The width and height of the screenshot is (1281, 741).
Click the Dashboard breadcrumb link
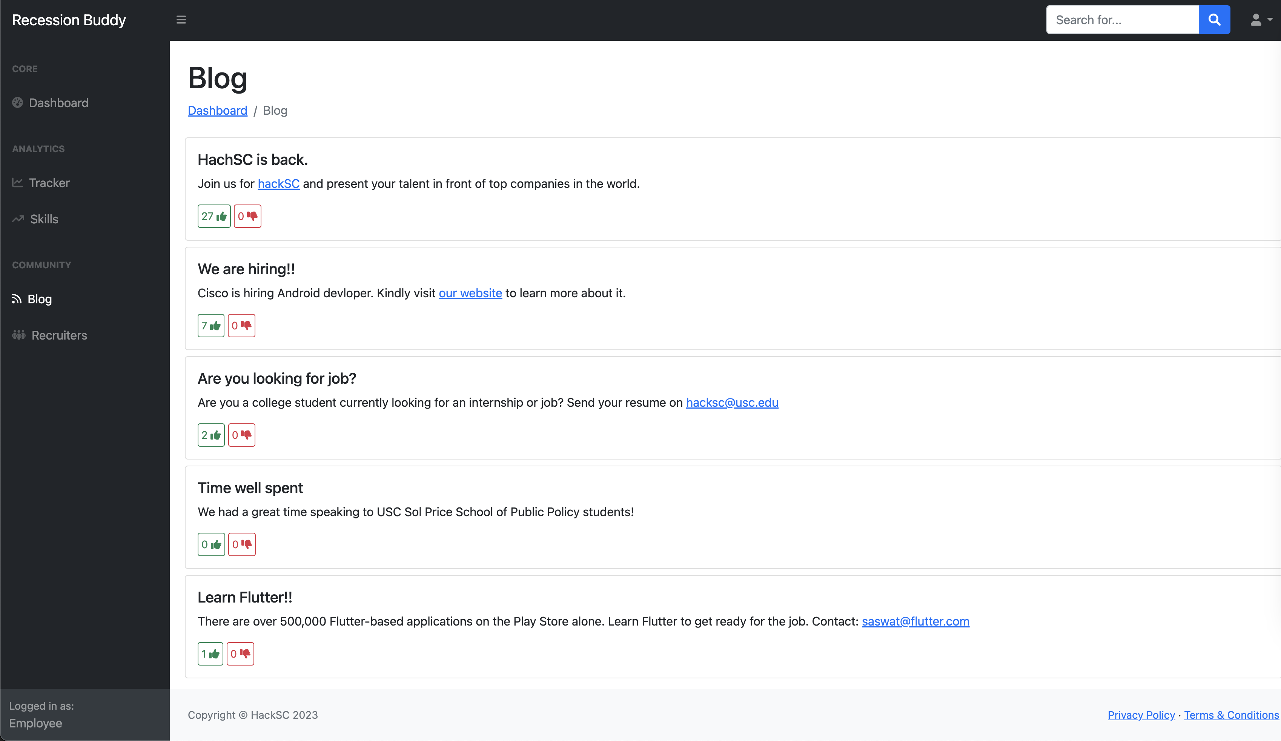coord(217,111)
